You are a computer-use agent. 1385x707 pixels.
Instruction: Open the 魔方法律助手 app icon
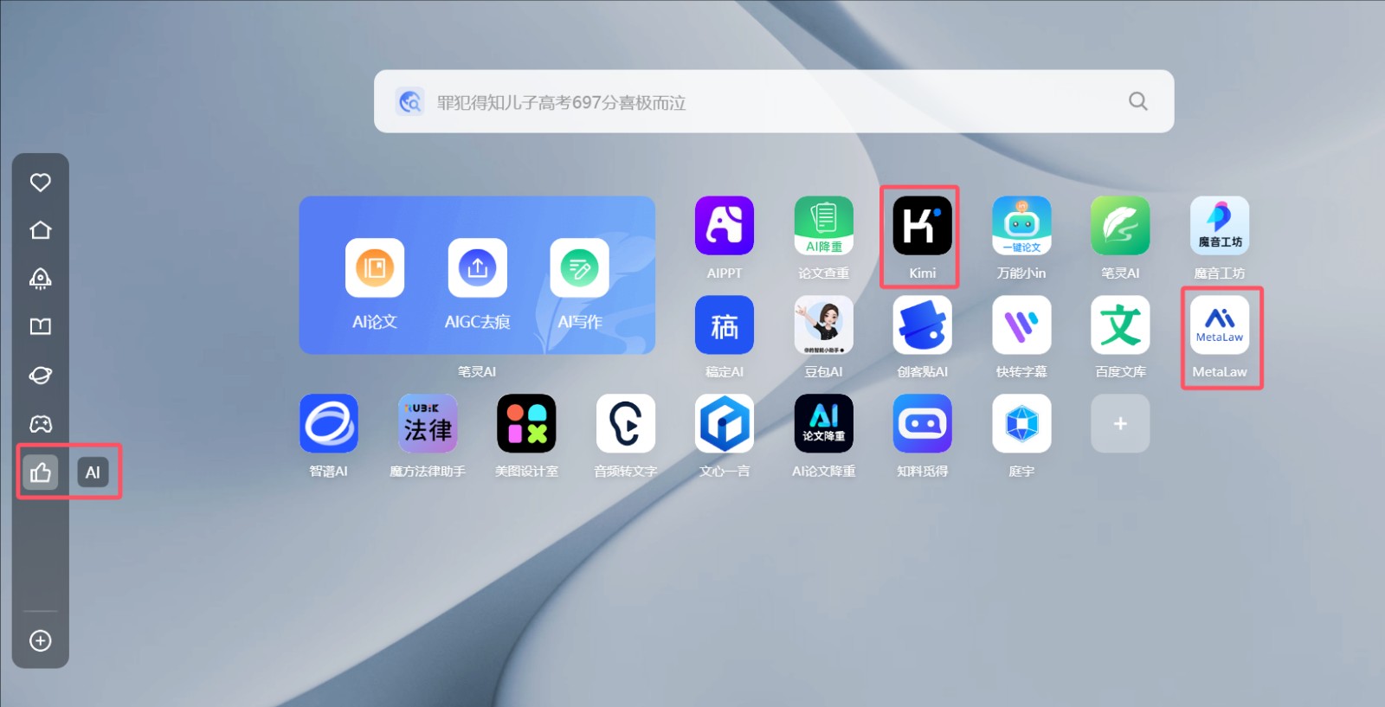[428, 423]
